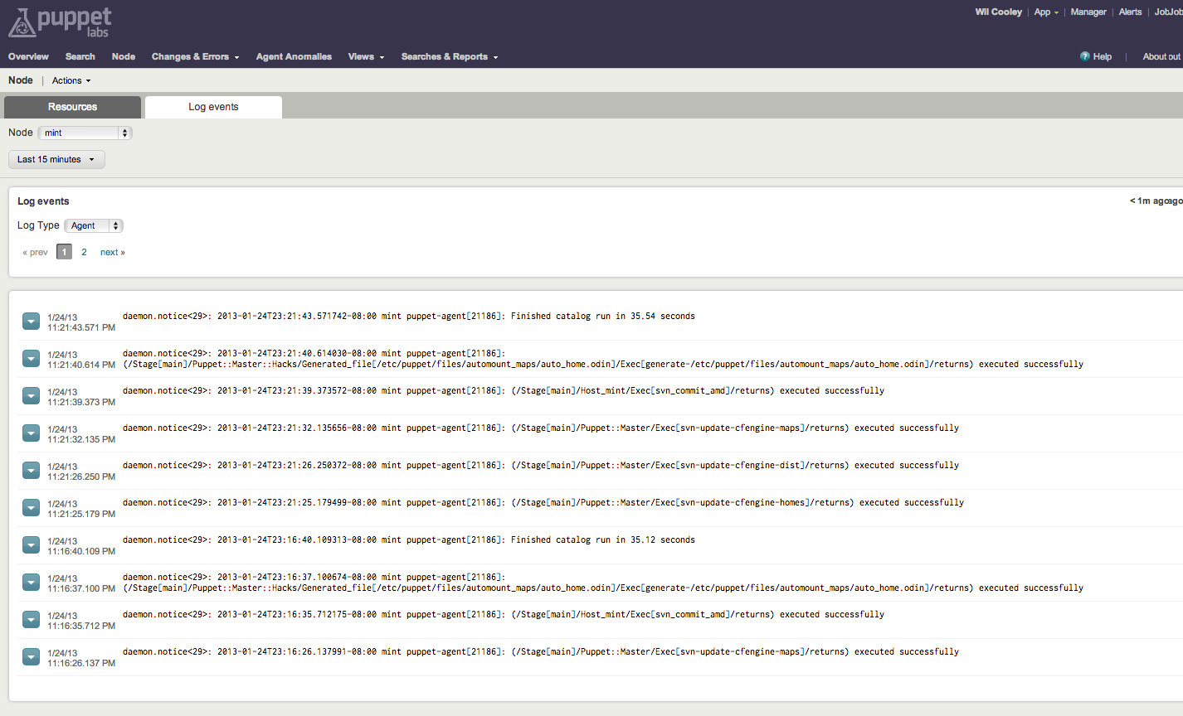
Task: Expand log entry at 11:16:26.137 PM
Action: 31,657
